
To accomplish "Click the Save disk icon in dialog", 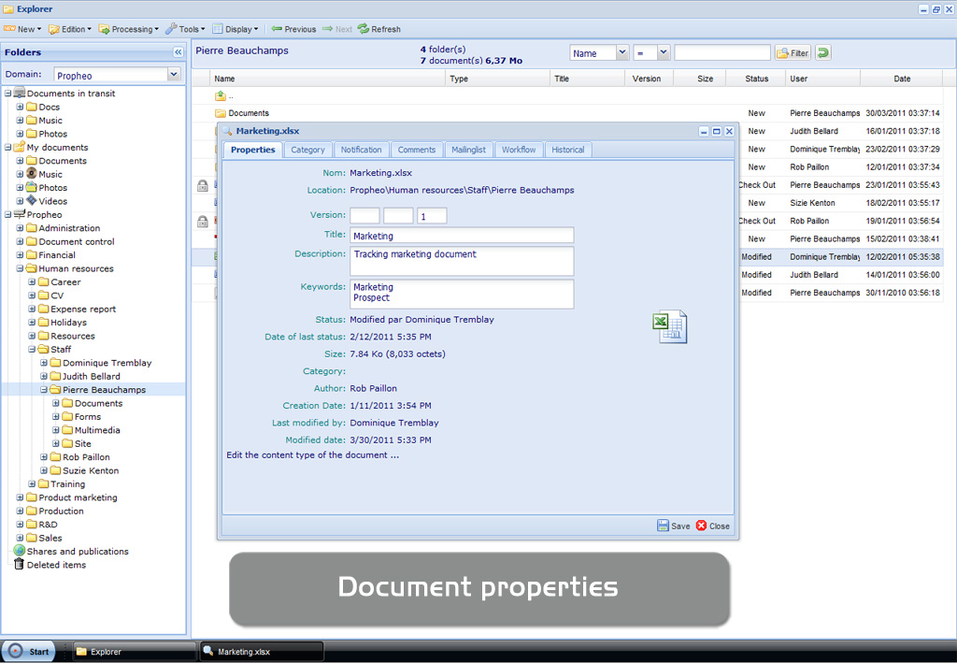I will [663, 526].
